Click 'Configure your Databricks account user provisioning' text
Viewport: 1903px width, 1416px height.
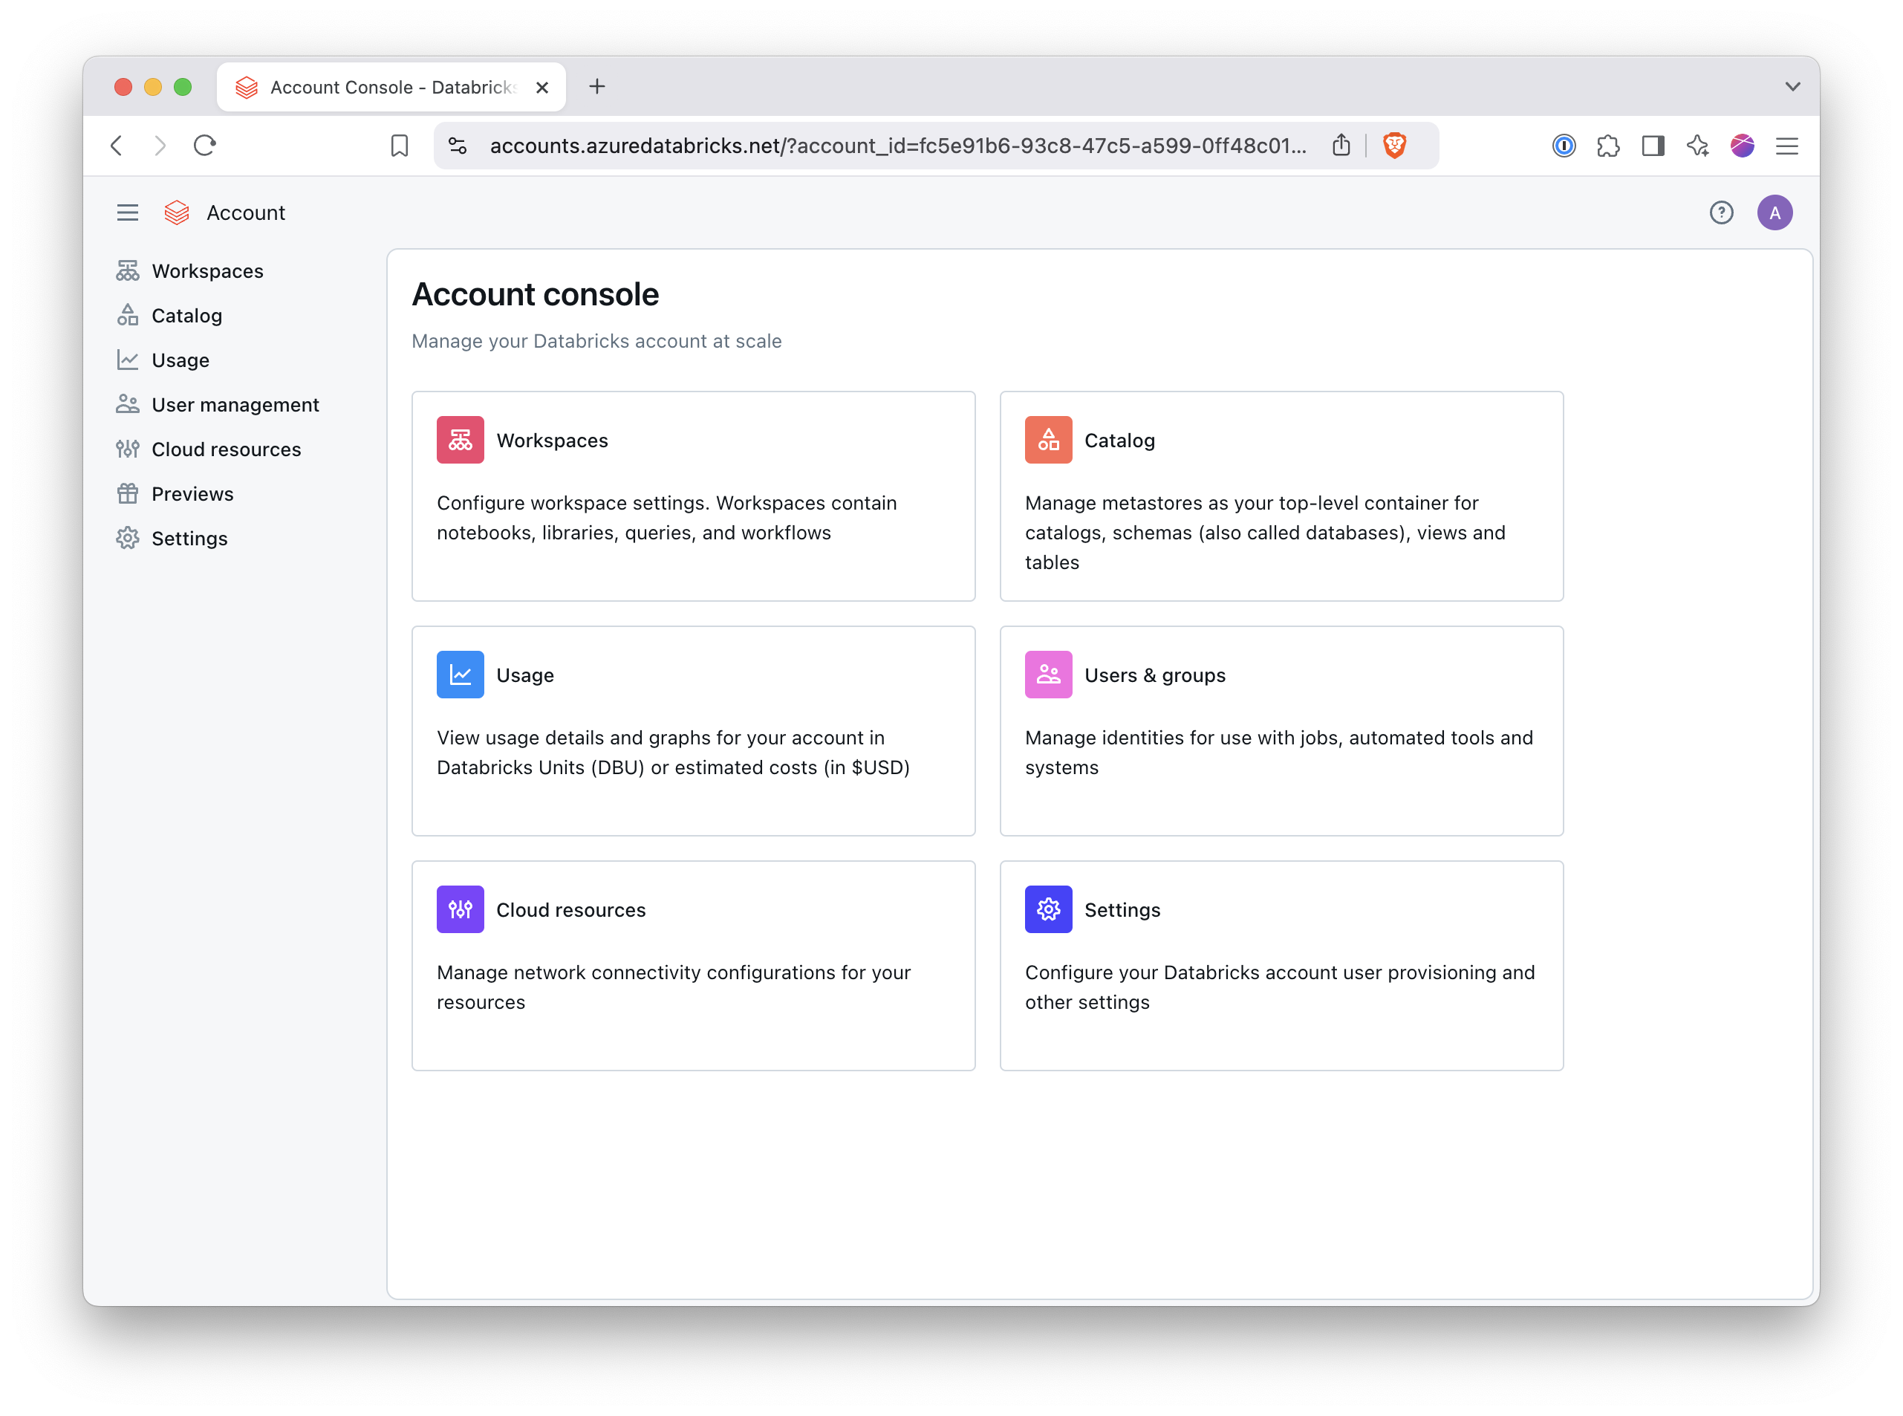[1279, 987]
